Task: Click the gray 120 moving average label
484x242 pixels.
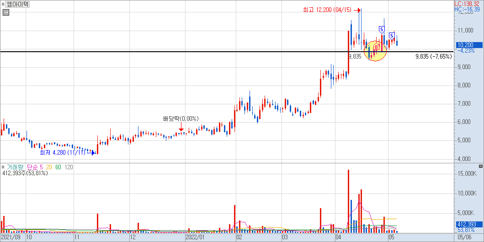Action: click(x=69, y=167)
